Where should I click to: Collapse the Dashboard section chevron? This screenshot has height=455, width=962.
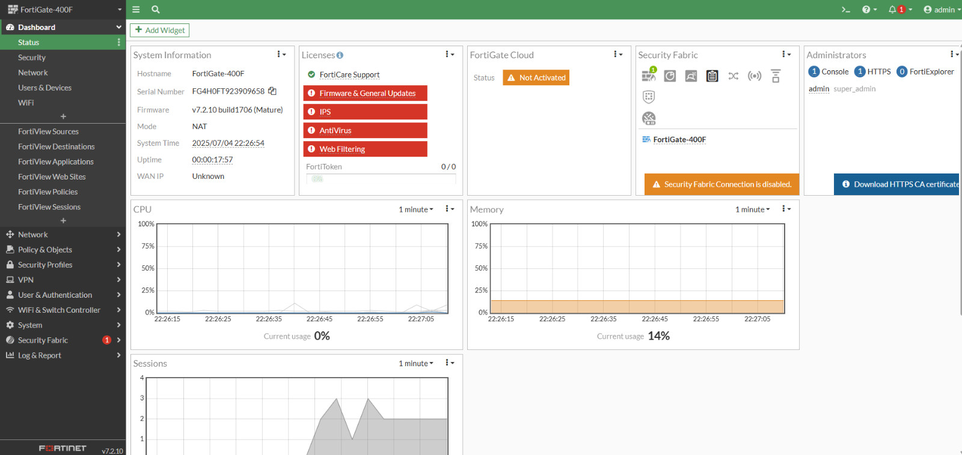click(x=118, y=27)
